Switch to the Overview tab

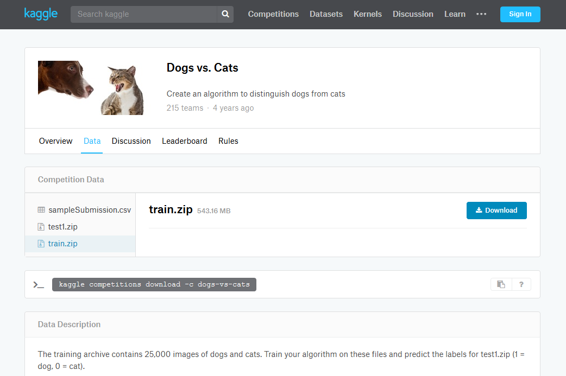(55, 141)
